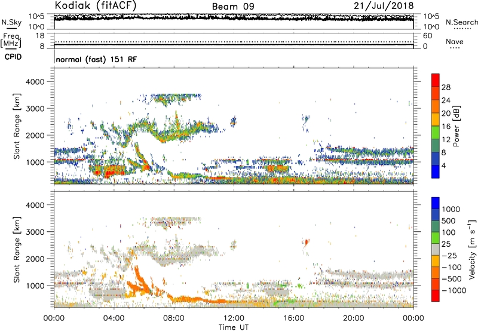This screenshot has height=331, width=478.
Task: Click the 12 label on Power colorbar
Action: tap(446, 140)
